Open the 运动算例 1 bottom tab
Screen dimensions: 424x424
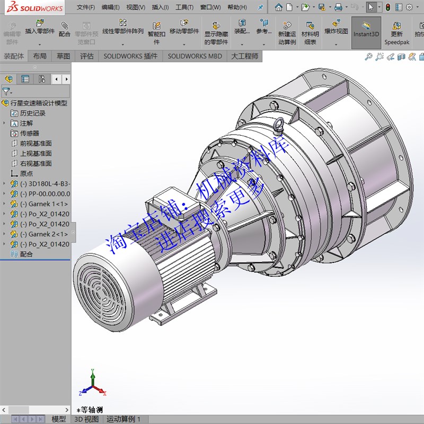123,419
